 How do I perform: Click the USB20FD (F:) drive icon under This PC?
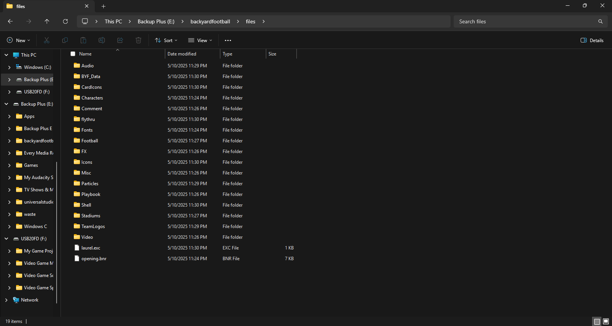tap(19, 92)
